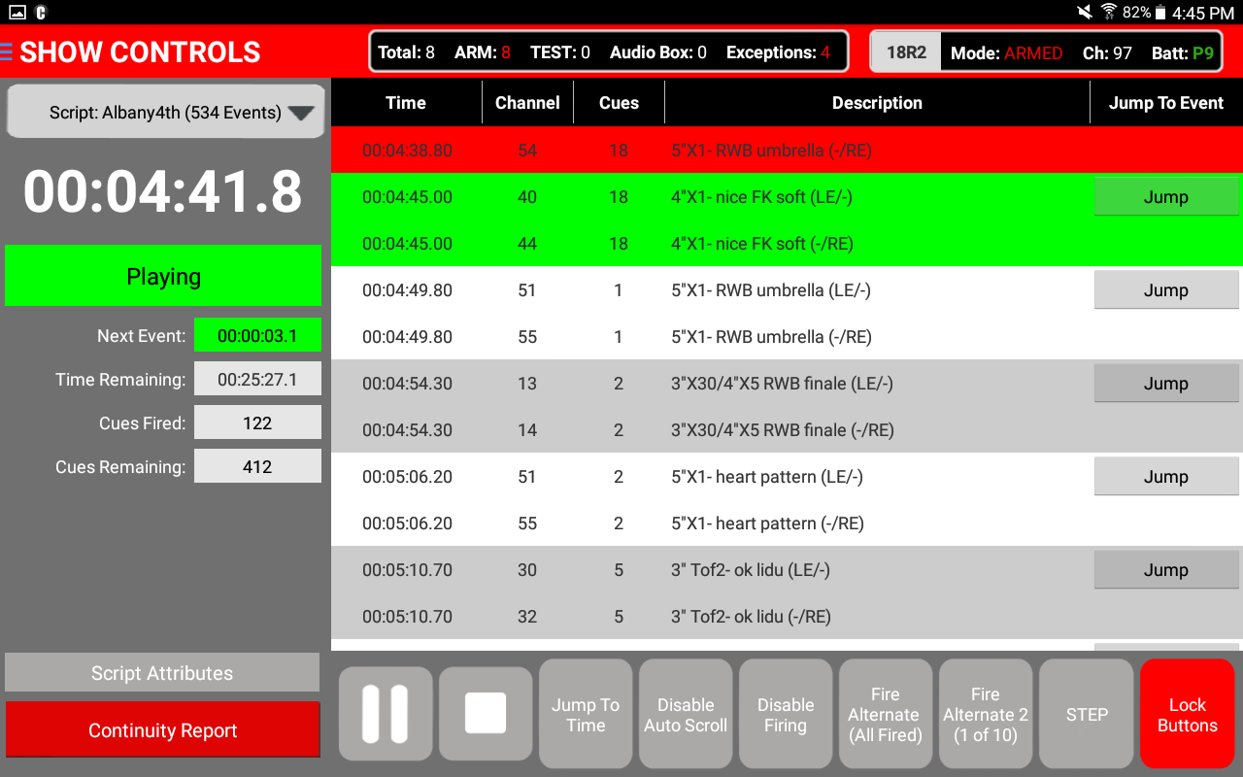Toggle Disable Firing

pyautogui.click(x=786, y=713)
